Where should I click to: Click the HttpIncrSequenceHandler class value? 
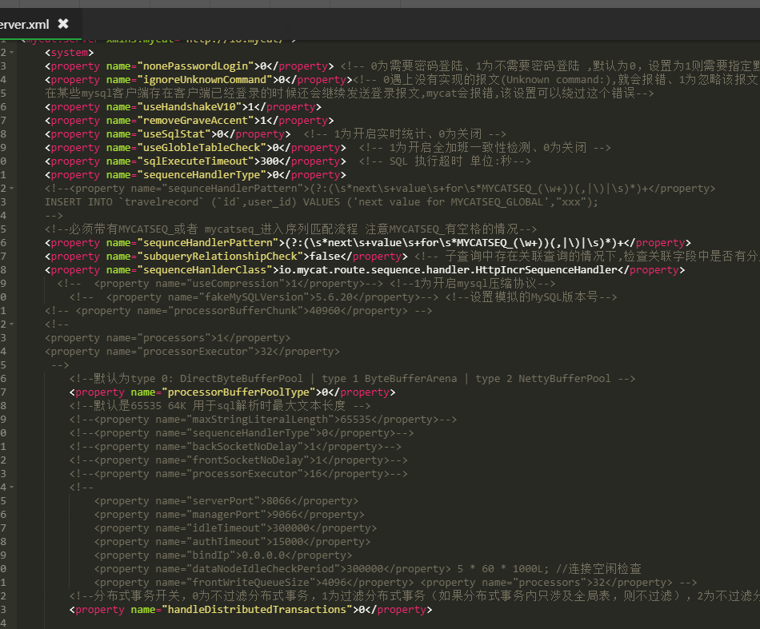click(x=546, y=269)
